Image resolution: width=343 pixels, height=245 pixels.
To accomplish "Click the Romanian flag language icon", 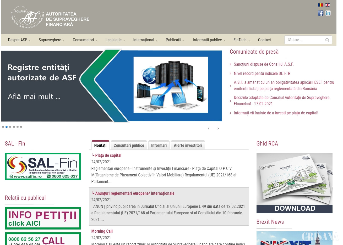I will tap(320, 5).
